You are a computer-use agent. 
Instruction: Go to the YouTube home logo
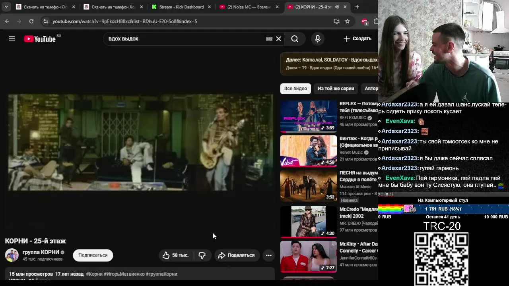click(x=40, y=39)
